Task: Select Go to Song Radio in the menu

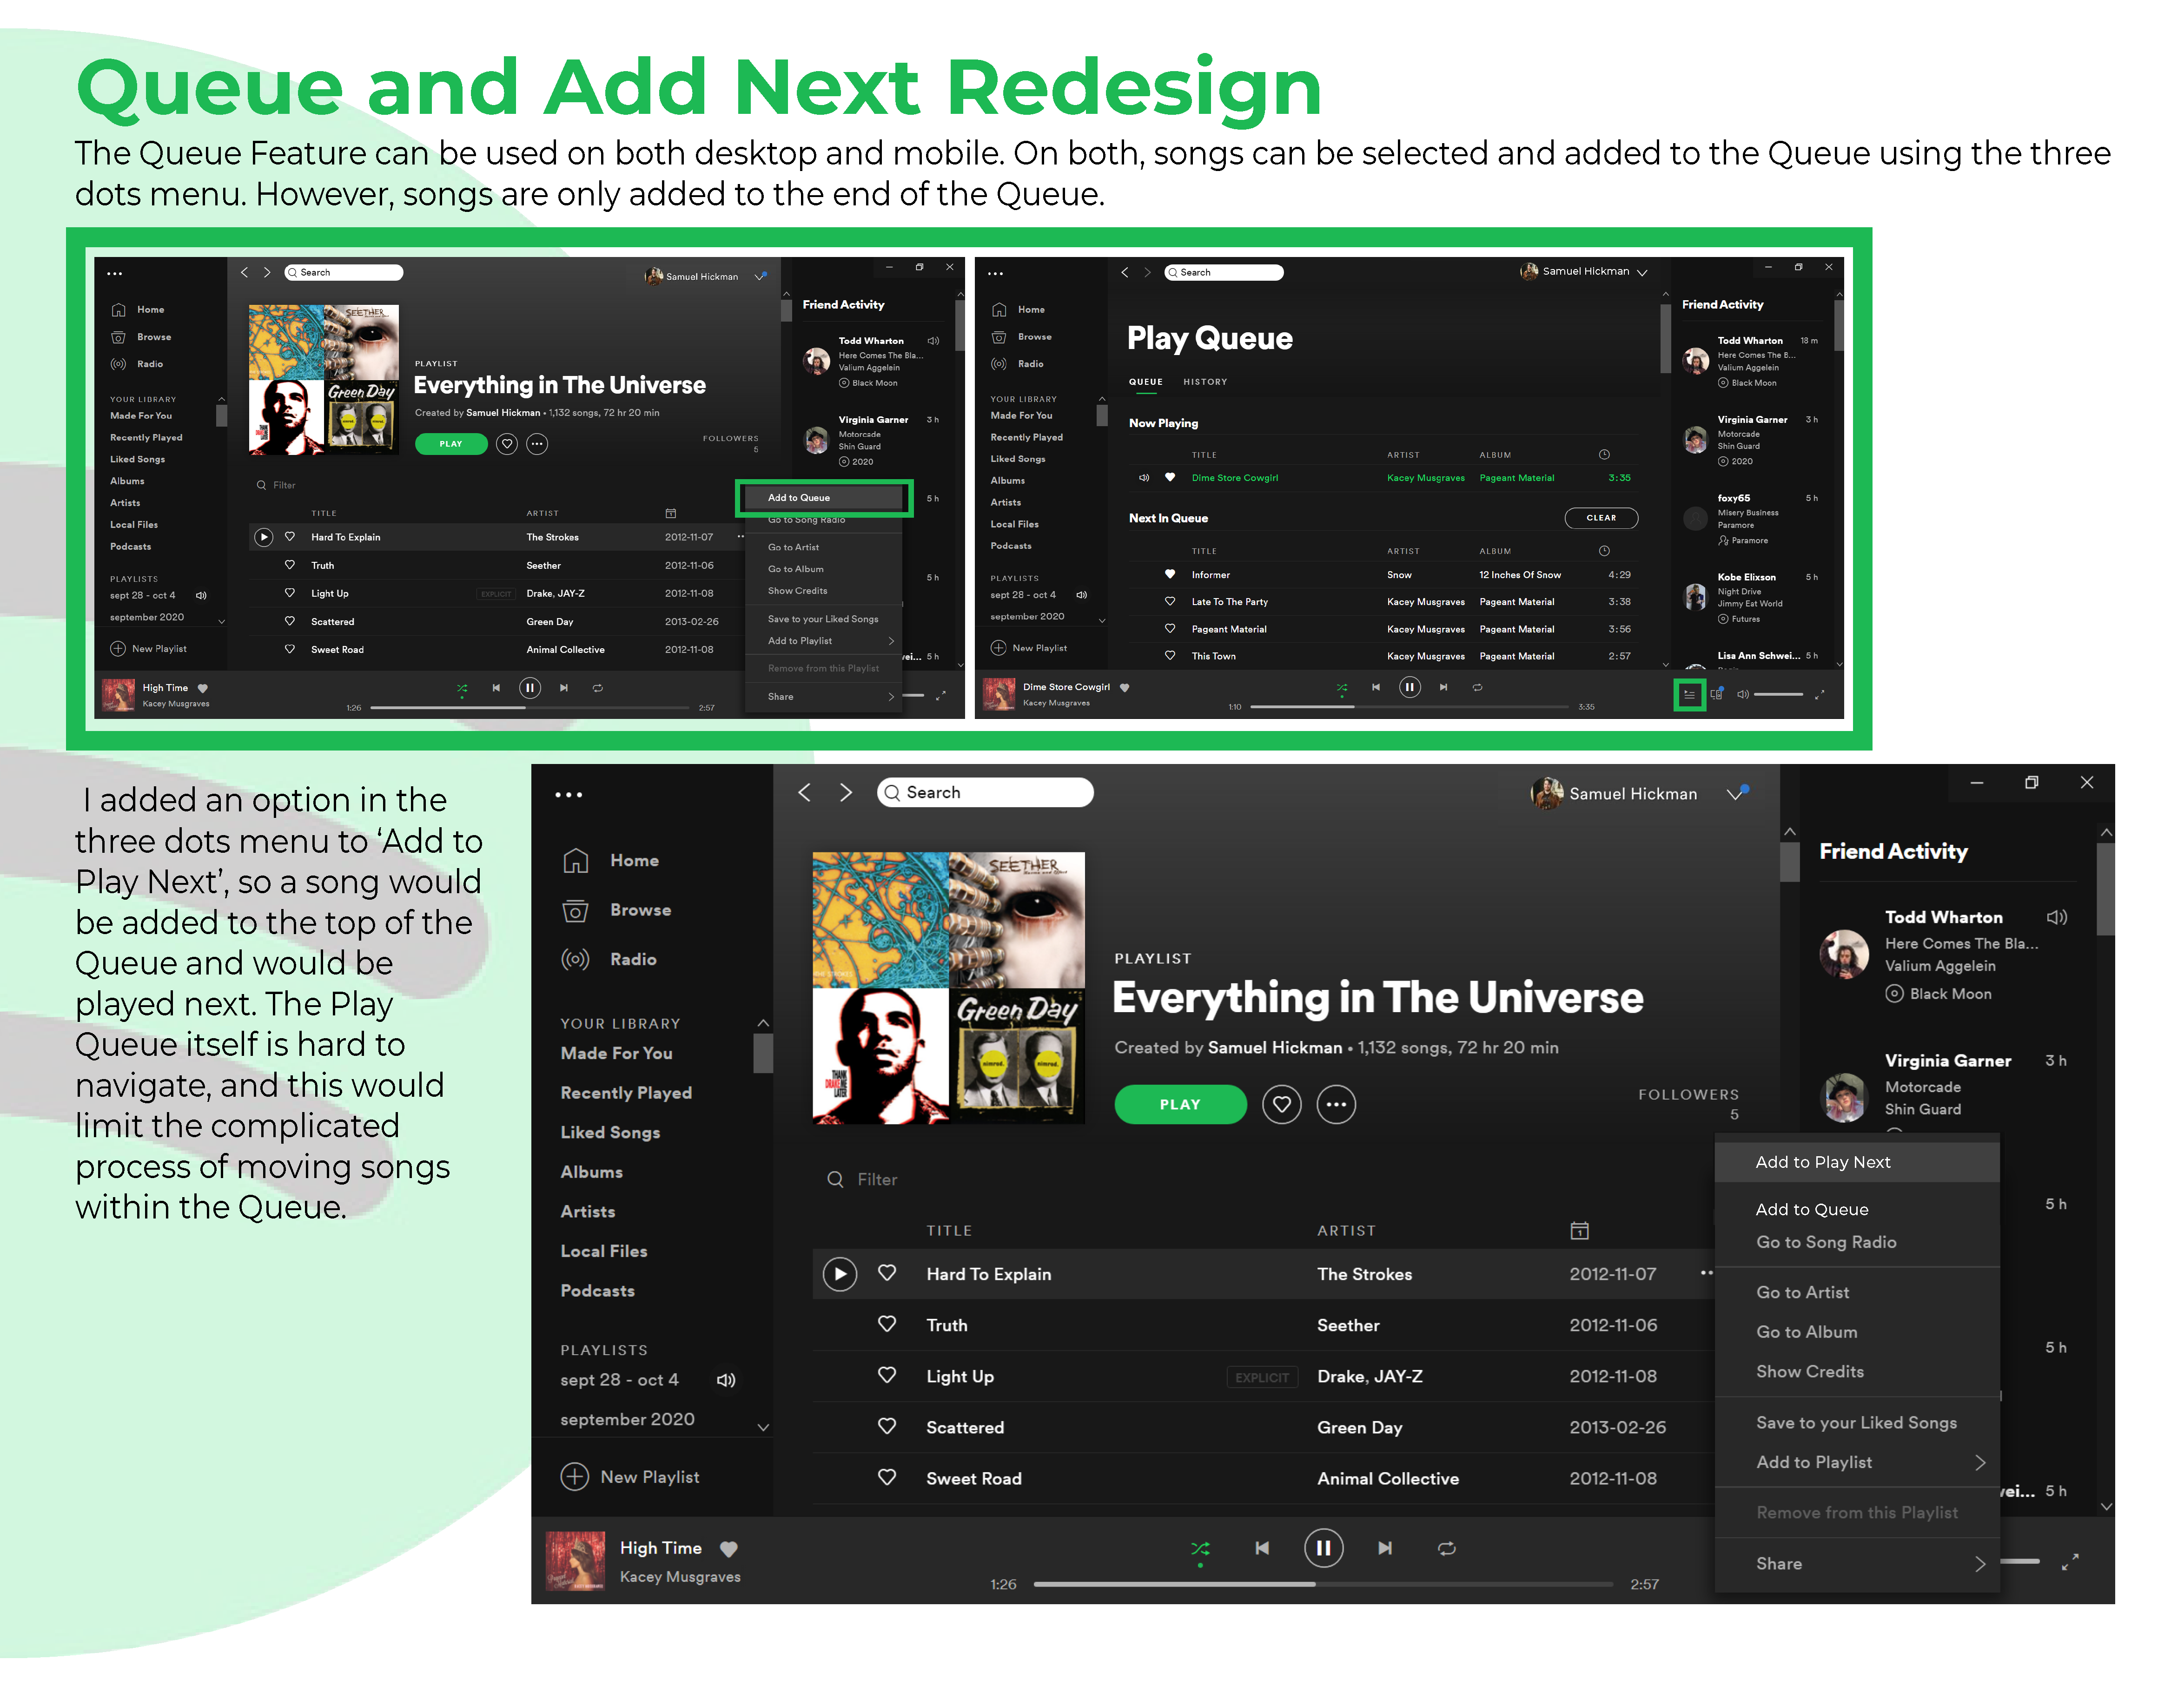Action: (1826, 1242)
